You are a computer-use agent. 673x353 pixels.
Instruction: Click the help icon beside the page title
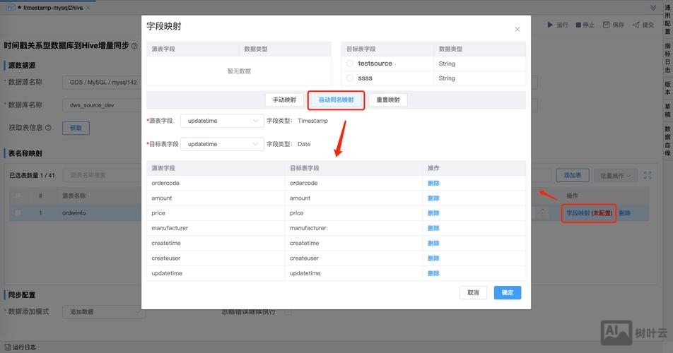(134, 46)
